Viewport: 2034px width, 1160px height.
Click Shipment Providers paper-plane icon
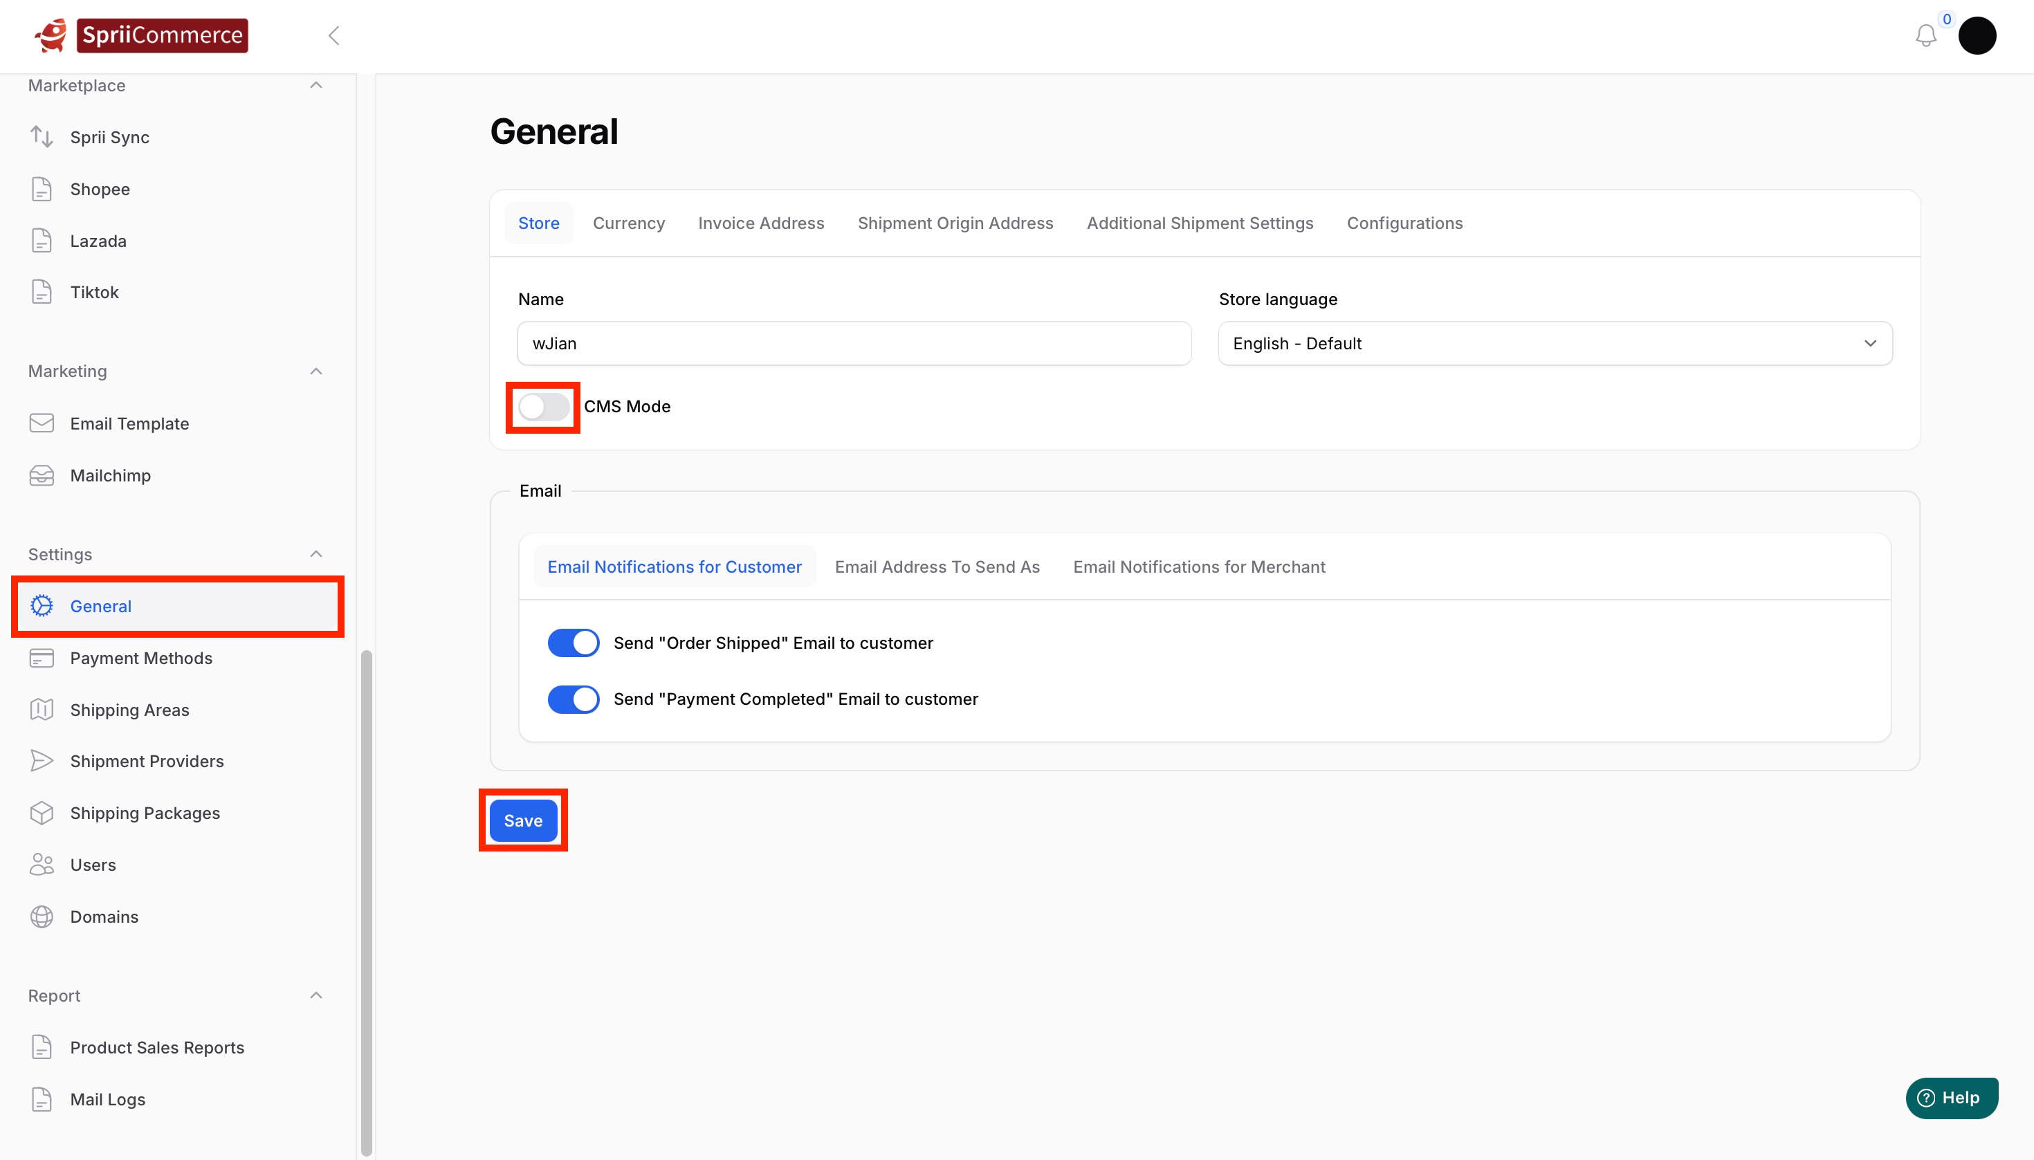click(x=42, y=761)
